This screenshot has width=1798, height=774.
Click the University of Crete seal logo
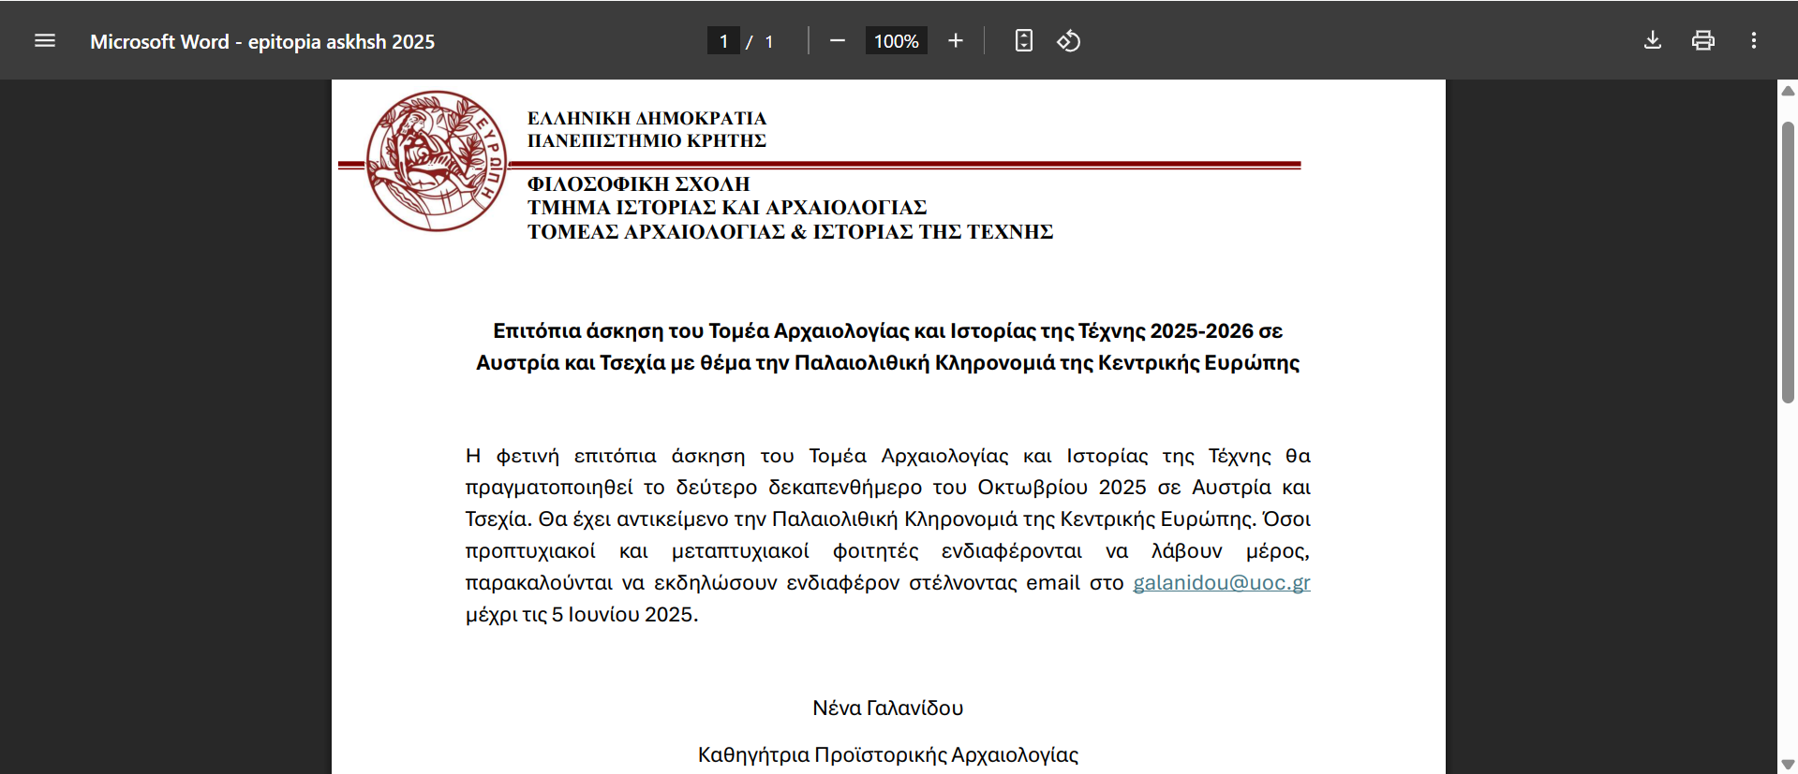tap(437, 161)
